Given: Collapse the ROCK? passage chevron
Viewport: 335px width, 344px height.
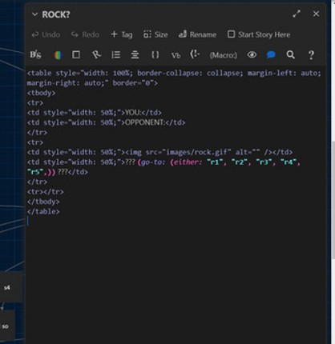Looking at the screenshot, I should 34,14.
